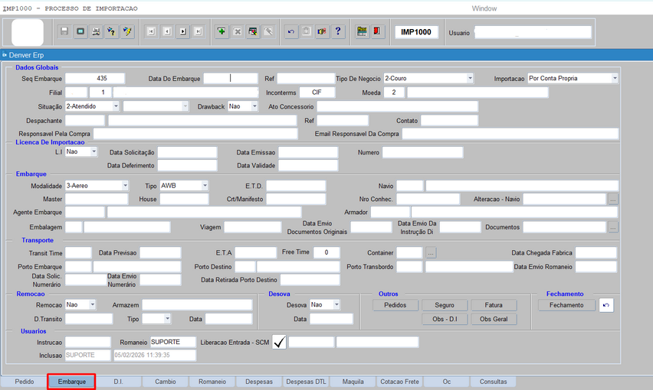
Task: Click the Data Do Embarque field
Action: [231, 78]
